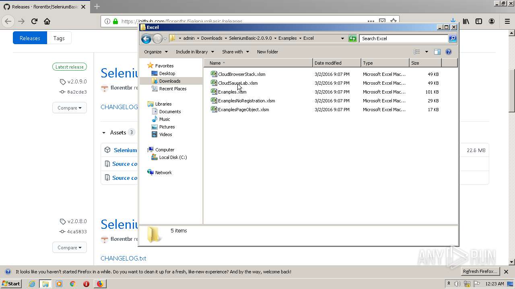This screenshot has width=515, height=289.
Task: Open the Explorer help button
Action: [x=449, y=52]
